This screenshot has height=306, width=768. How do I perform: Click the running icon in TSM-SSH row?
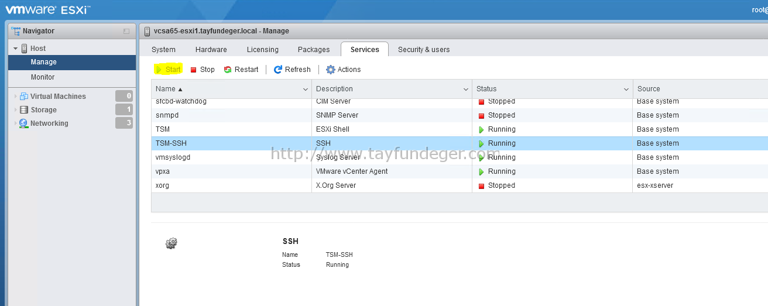[482, 144]
